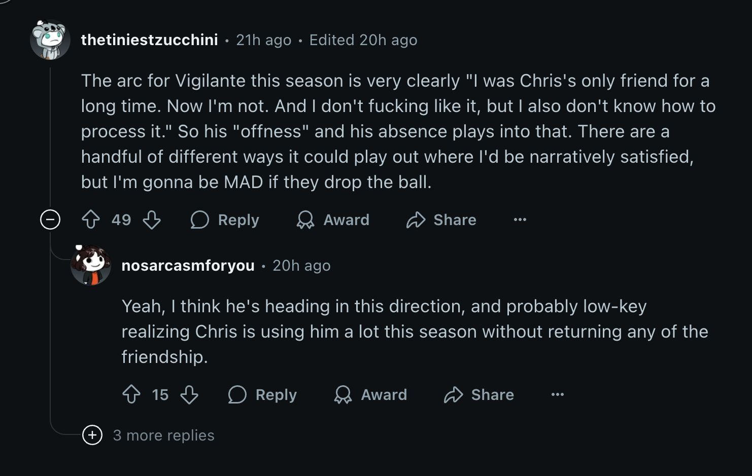Upvote nosarcasmforyou's reply

pyautogui.click(x=131, y=394)
